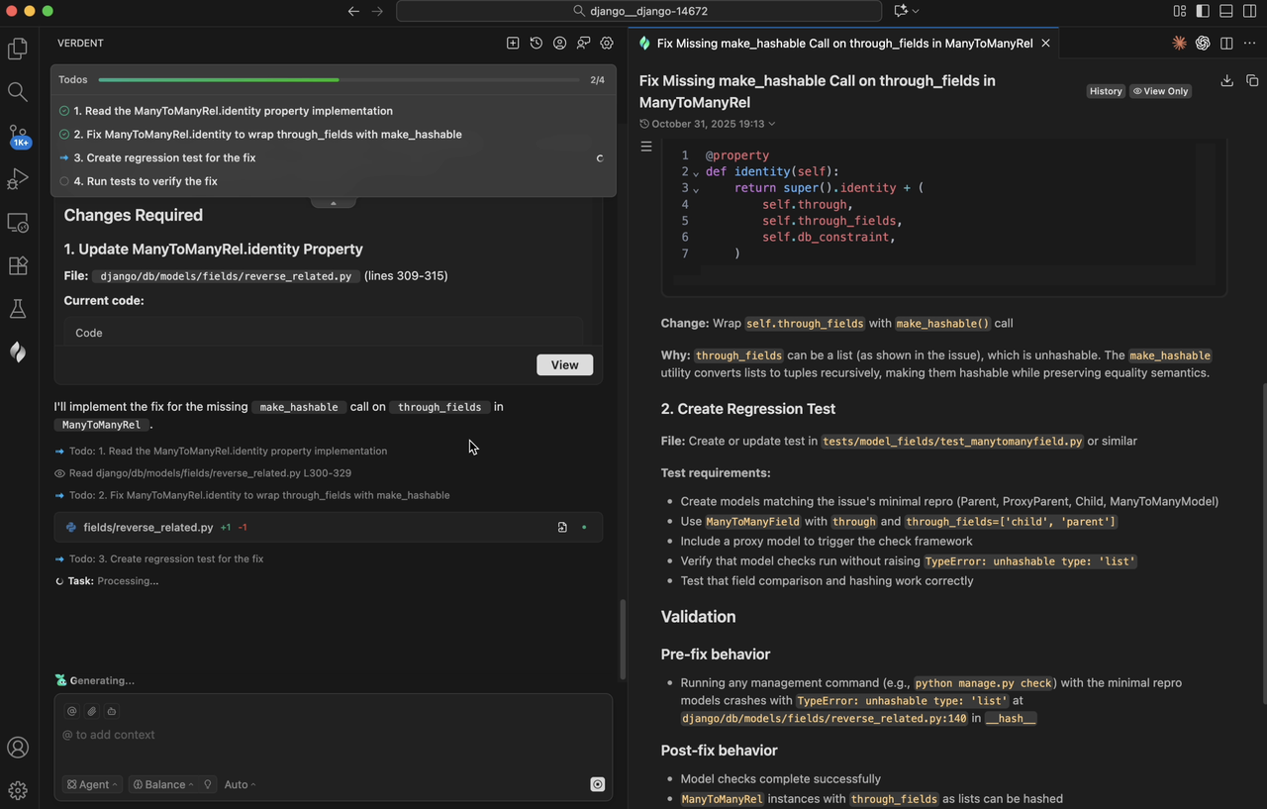Start a new chat with the plus icon
Image resolution: width=1267 pixels, height=809 pixels.
[513, 43]
